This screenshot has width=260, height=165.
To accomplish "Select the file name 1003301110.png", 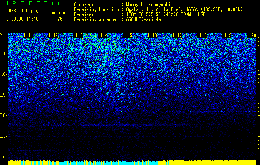I will coord(21,11).
